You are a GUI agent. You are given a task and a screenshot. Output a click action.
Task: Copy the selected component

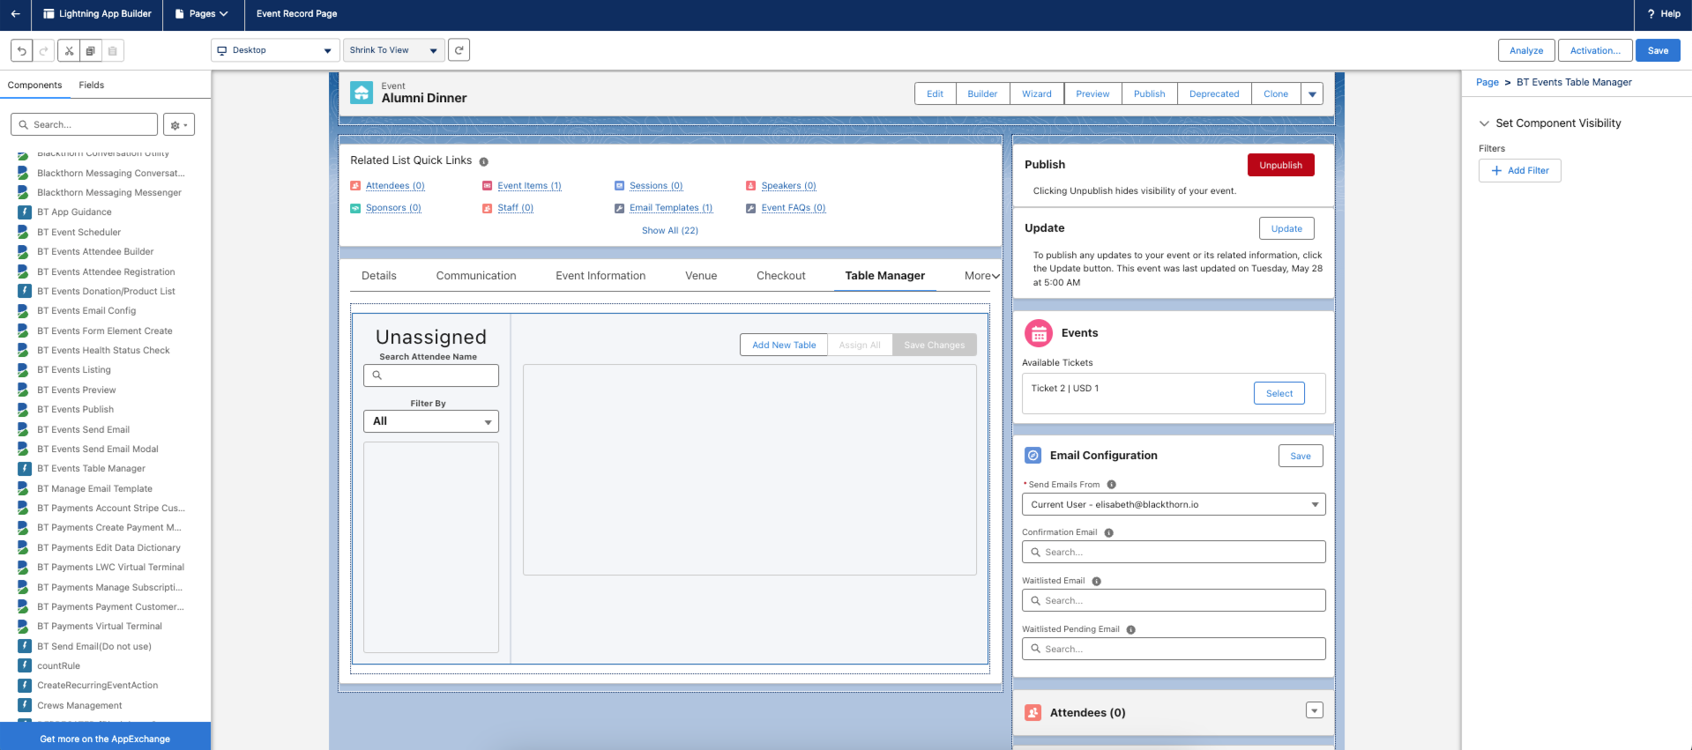(90, 50)
